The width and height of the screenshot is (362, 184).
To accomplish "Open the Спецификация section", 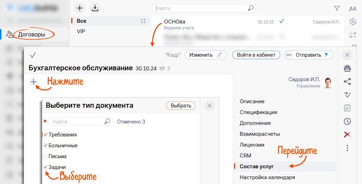I will [x=258, y=112].
